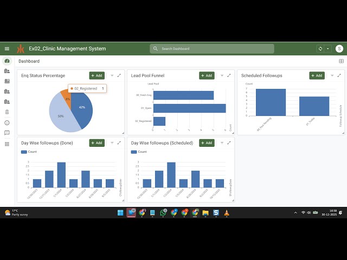
Task: Open the taskbar clock showing 30-12-2025
Action: [329, 213]
